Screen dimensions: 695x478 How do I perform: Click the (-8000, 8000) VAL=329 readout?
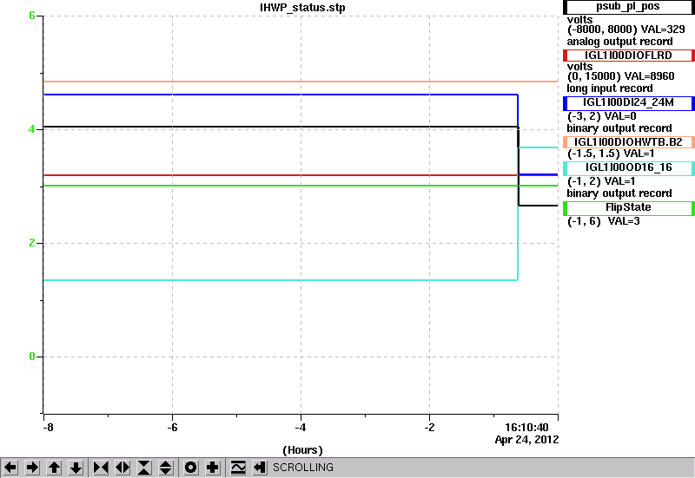pyautogui.click(x=625, y=29)
